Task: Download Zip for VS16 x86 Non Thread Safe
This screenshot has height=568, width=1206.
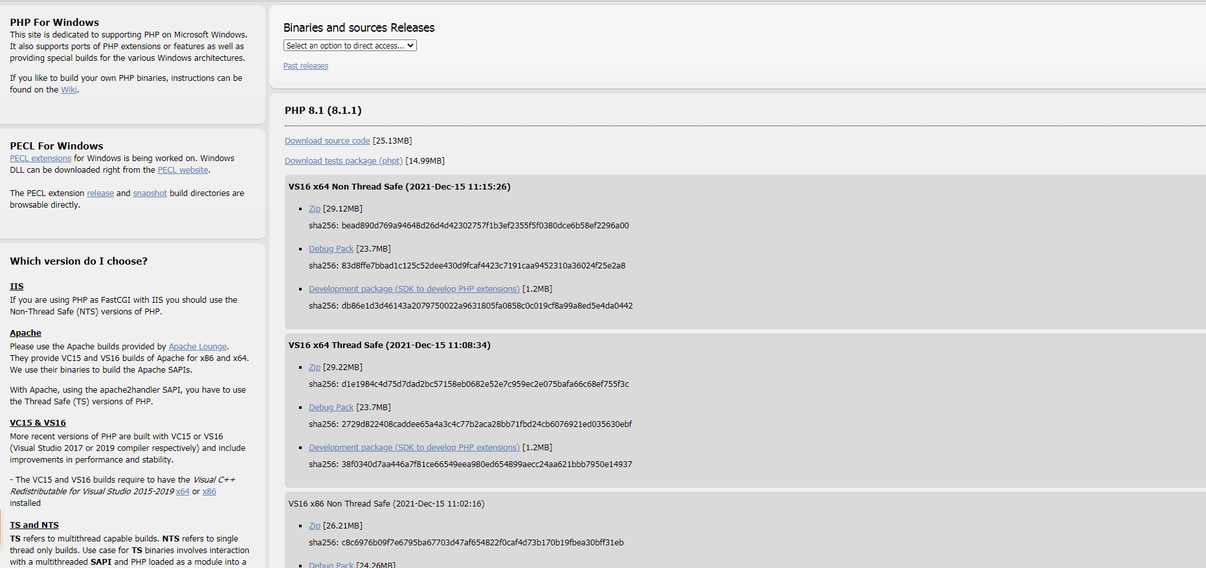Action: (315, 526)
